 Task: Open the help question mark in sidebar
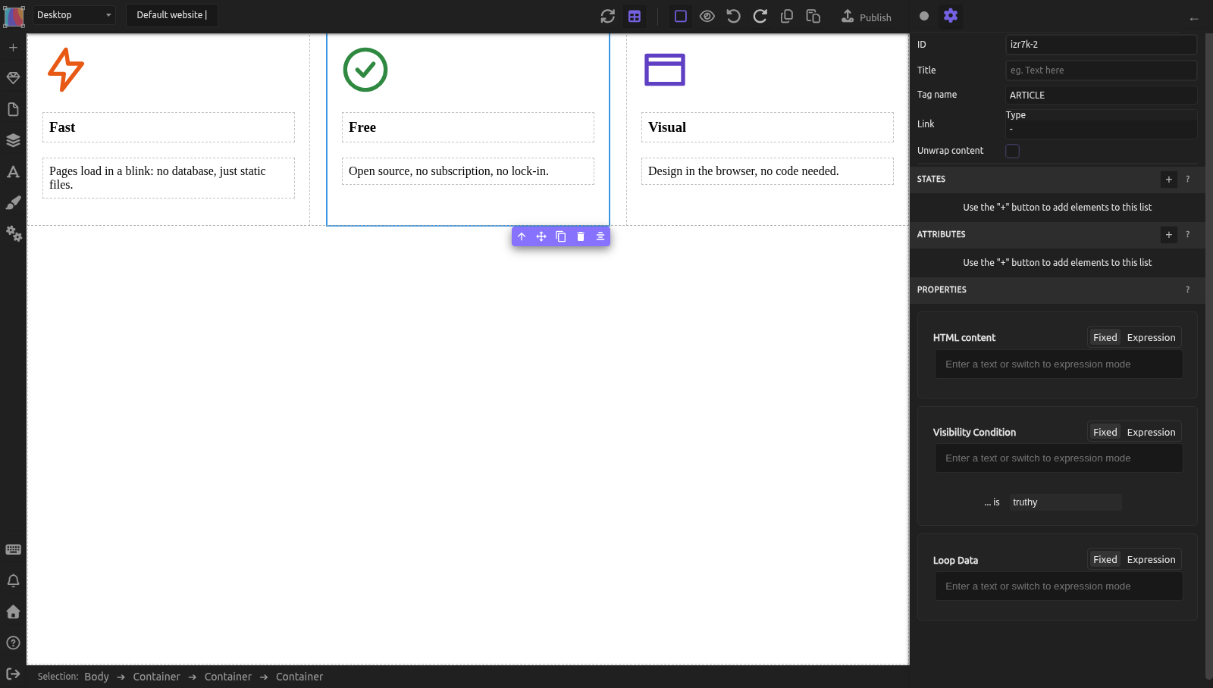coord(13,643)
